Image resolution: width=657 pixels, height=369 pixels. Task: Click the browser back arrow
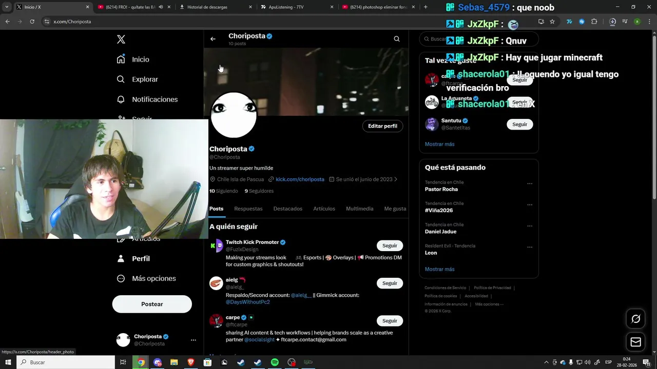(x=7, y=22)
